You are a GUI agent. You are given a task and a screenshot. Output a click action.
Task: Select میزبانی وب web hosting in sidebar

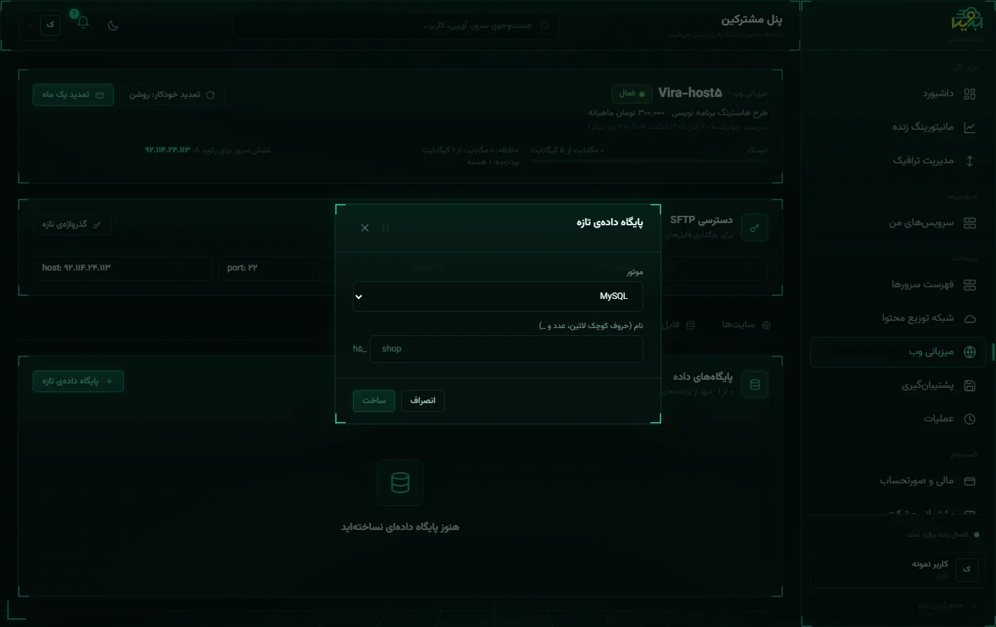pos(898,352)
